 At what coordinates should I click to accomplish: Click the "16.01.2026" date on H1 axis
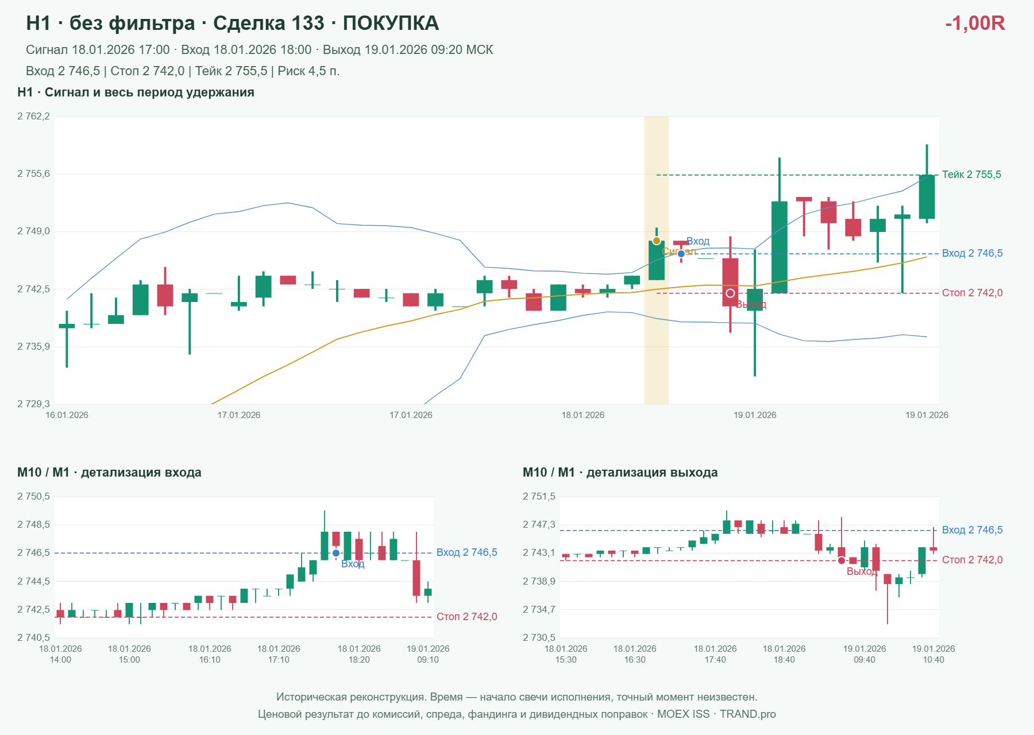(x=67, y=415)
